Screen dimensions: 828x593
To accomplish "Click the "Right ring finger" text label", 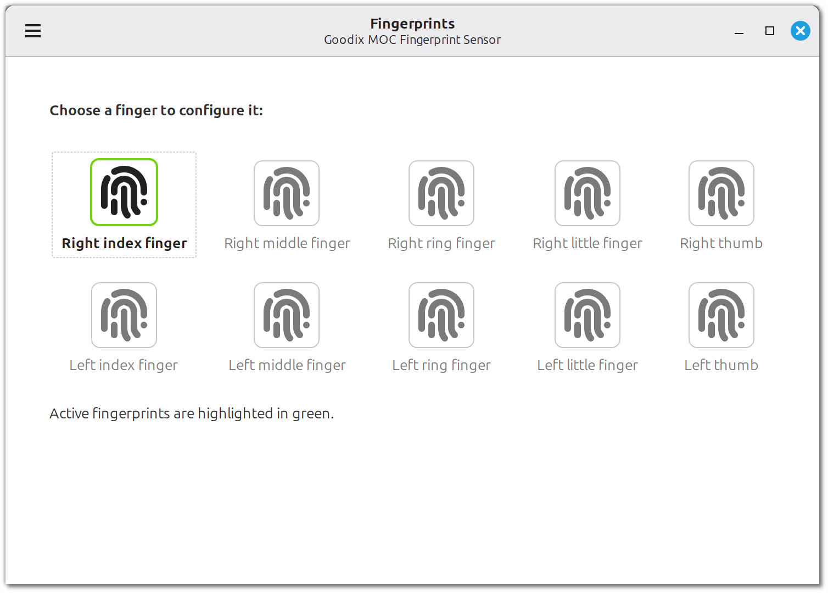I will coord(441,243).
